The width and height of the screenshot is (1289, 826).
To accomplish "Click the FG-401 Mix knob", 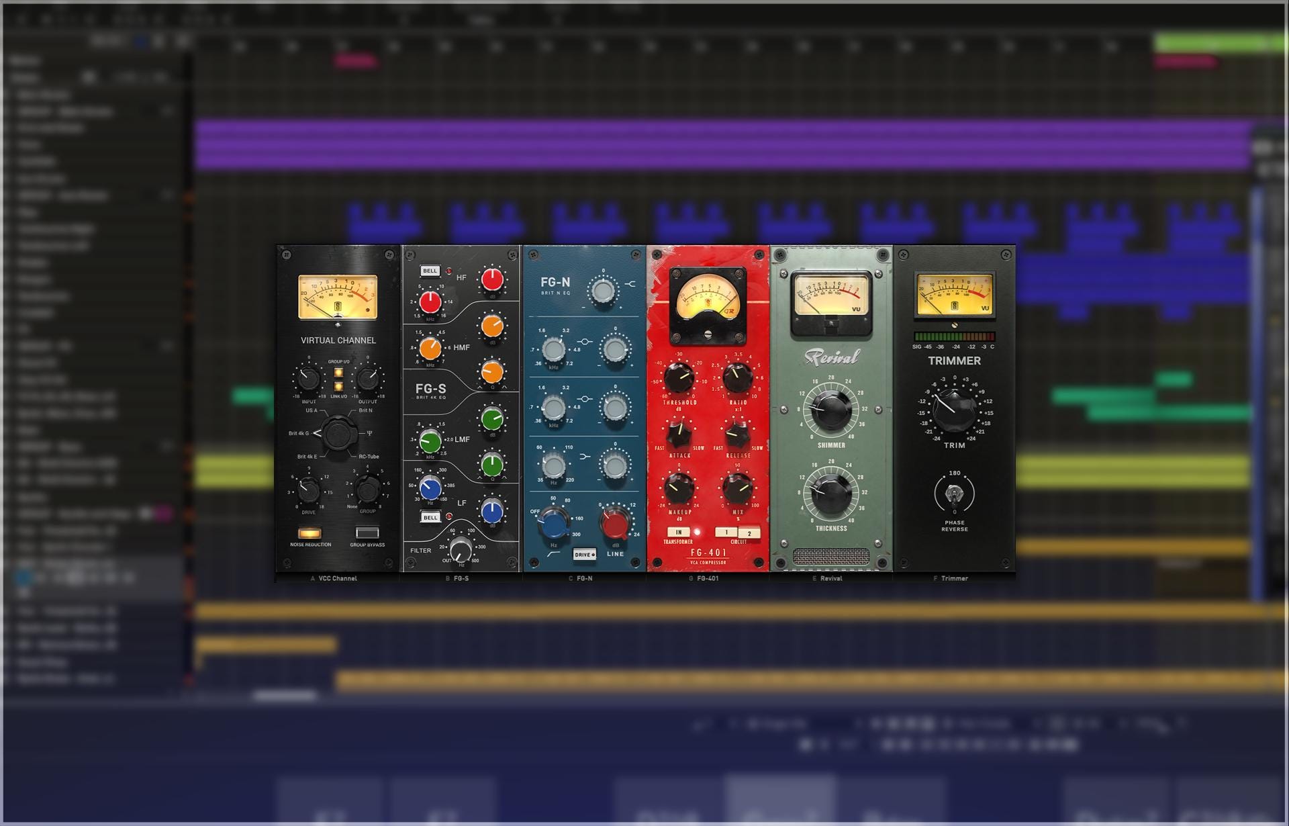I will [x=738, y=488].
